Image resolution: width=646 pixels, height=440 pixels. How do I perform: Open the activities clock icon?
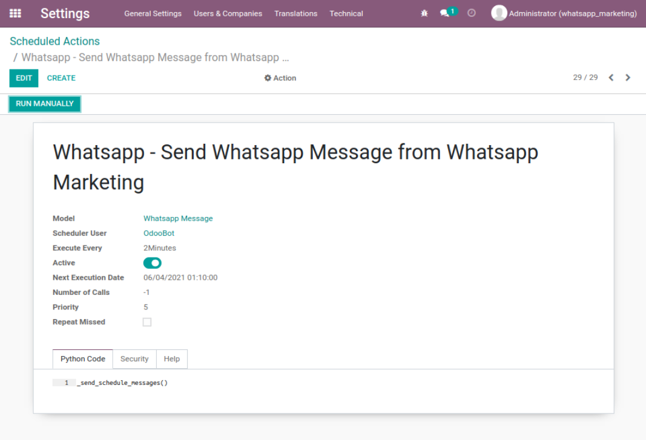(471, 13)
